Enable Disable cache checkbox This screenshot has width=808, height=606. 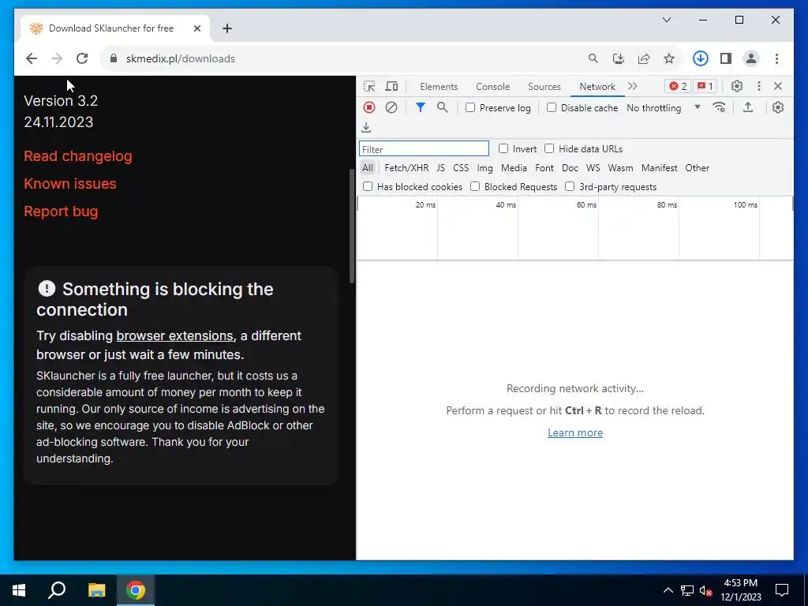click(x=552, y=107)
